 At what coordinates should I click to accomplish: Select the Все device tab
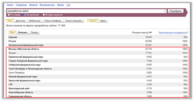coord(10,21)
